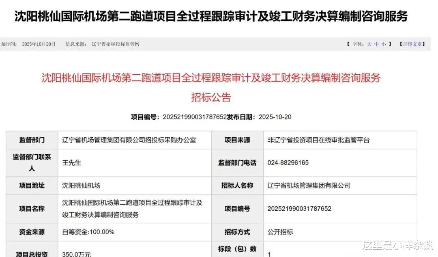
Task: Click contact name 王先生
Action: (x=71, y=163)
